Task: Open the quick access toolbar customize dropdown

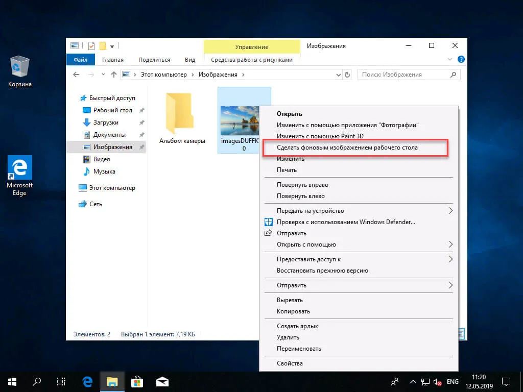Action: point(112,46)
